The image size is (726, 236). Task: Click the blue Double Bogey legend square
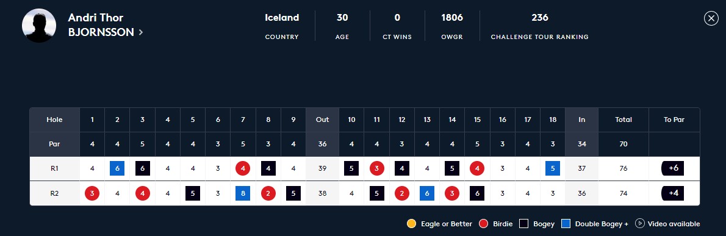click(566, 224)
